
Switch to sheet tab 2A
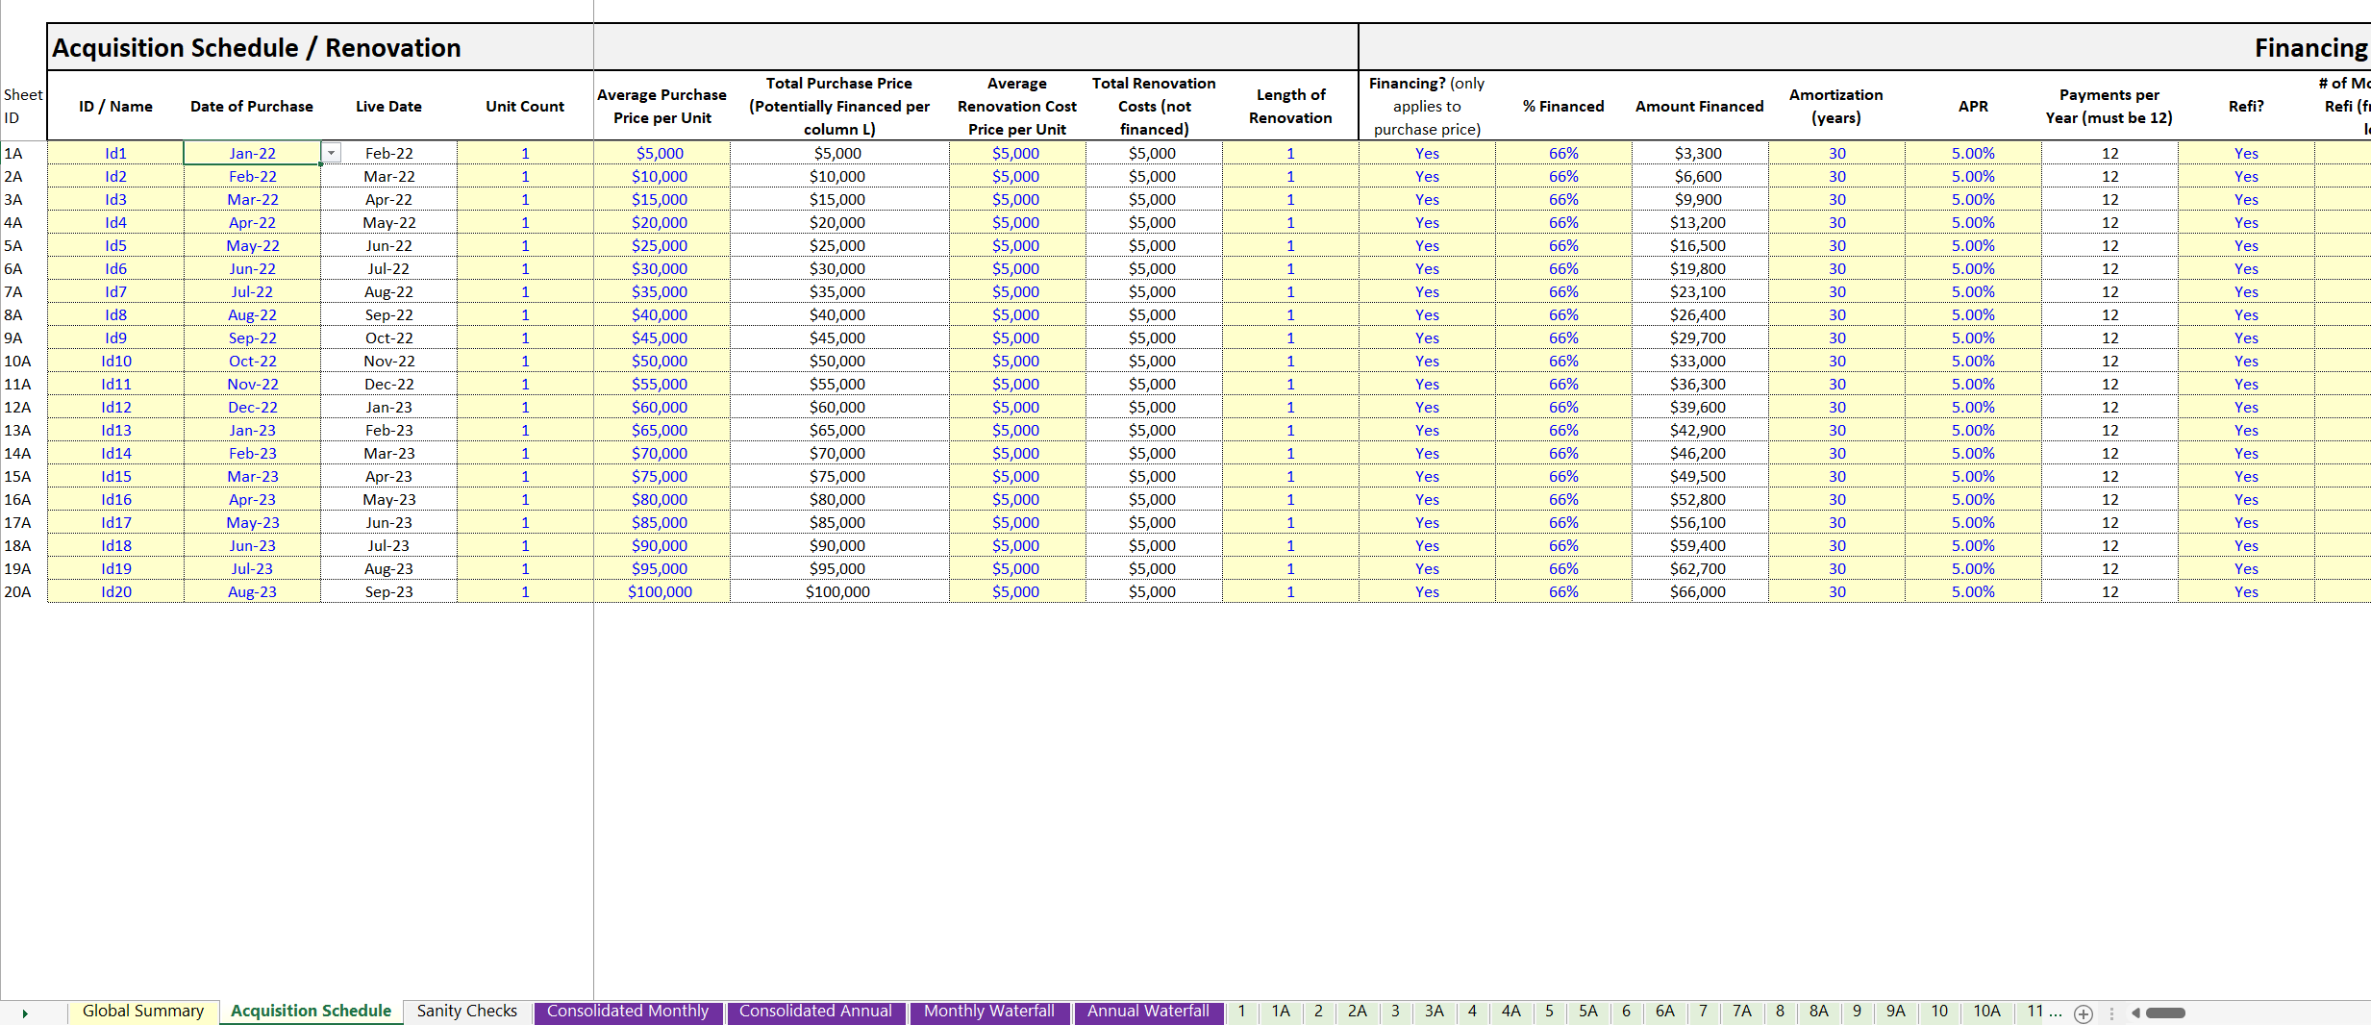[1357, 1012]
